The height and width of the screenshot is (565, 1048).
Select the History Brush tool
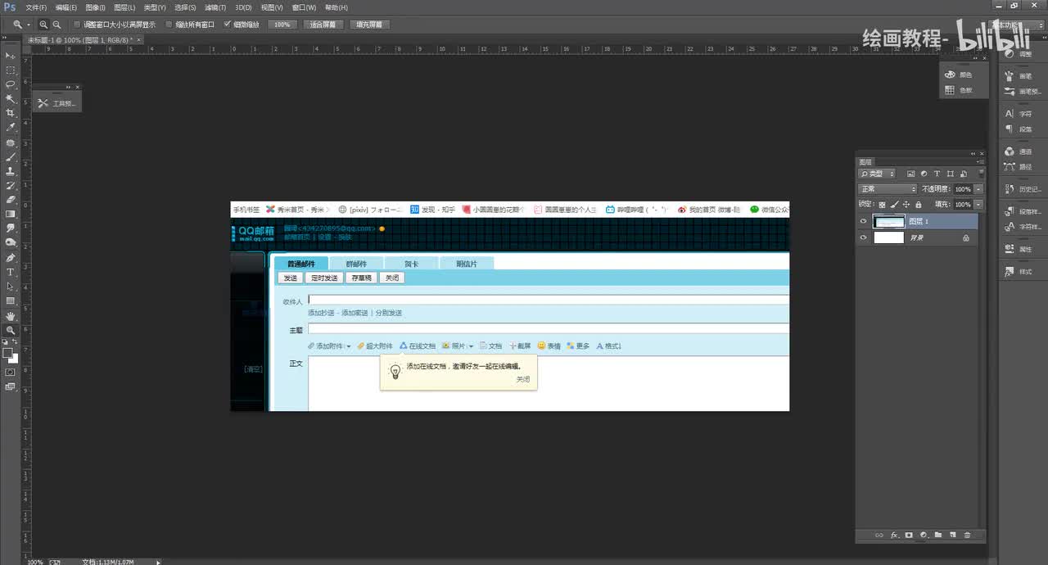click(x=11, y=185)
